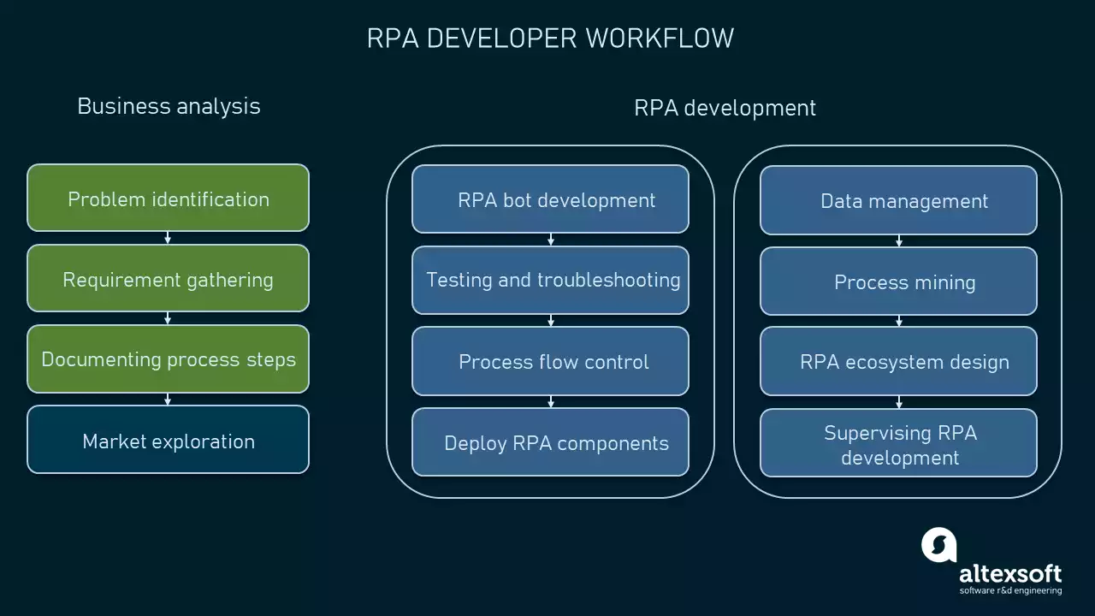This screenshot has height=616, width=1095.
Task: Select the Data management step
Action: click(x=898, y=200)
